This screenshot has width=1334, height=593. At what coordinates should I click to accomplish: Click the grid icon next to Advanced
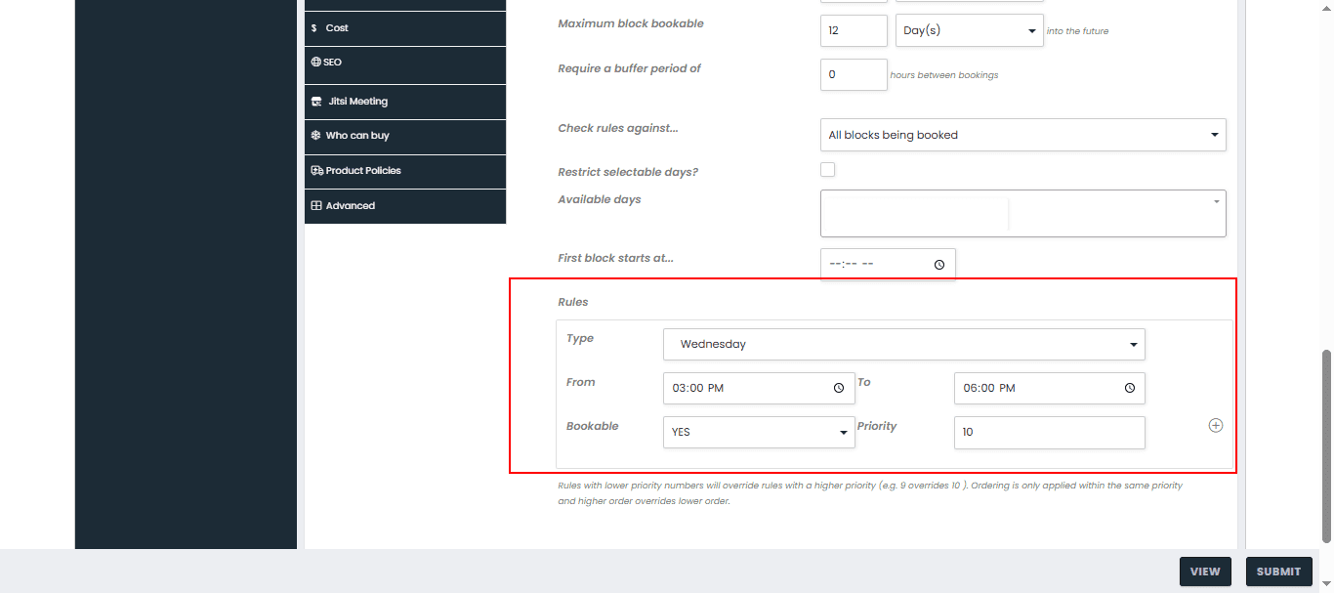[x=315, y=205]
